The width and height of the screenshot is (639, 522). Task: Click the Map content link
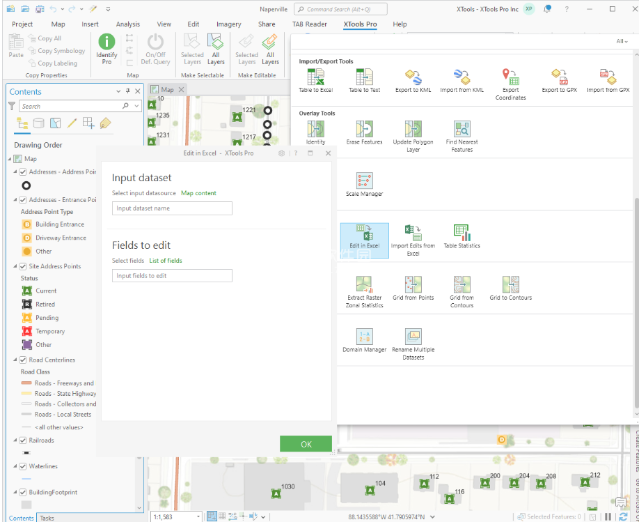tap(198, 193)
